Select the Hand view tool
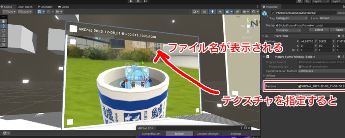The image size is (345, 138). (3, 21)
